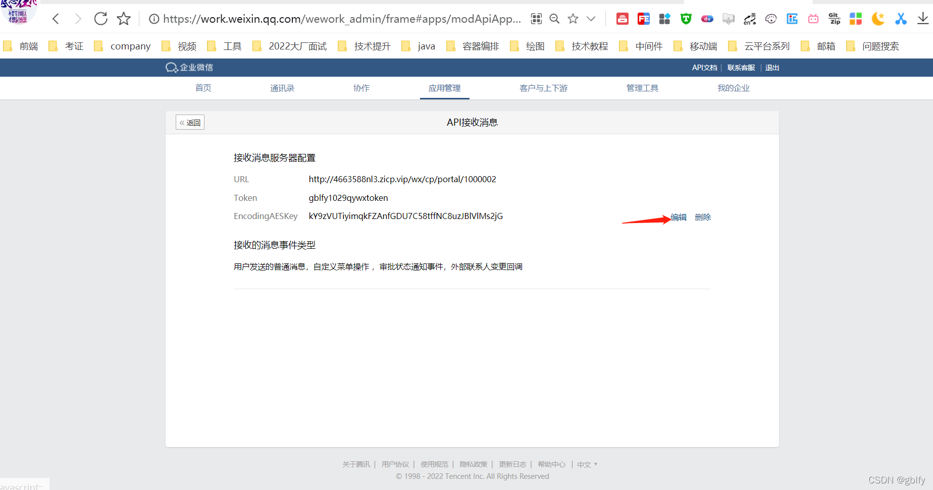Image resolution: width=933 pixels, height=490 pixels.
Task: Open the downloads arrow icon
Action: 923,19
